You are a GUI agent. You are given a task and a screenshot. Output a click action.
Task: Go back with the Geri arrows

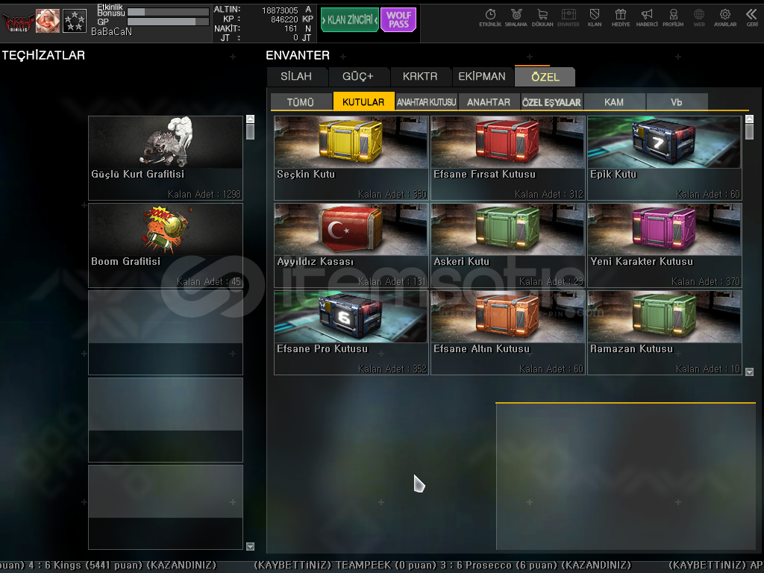click(751, 16)
